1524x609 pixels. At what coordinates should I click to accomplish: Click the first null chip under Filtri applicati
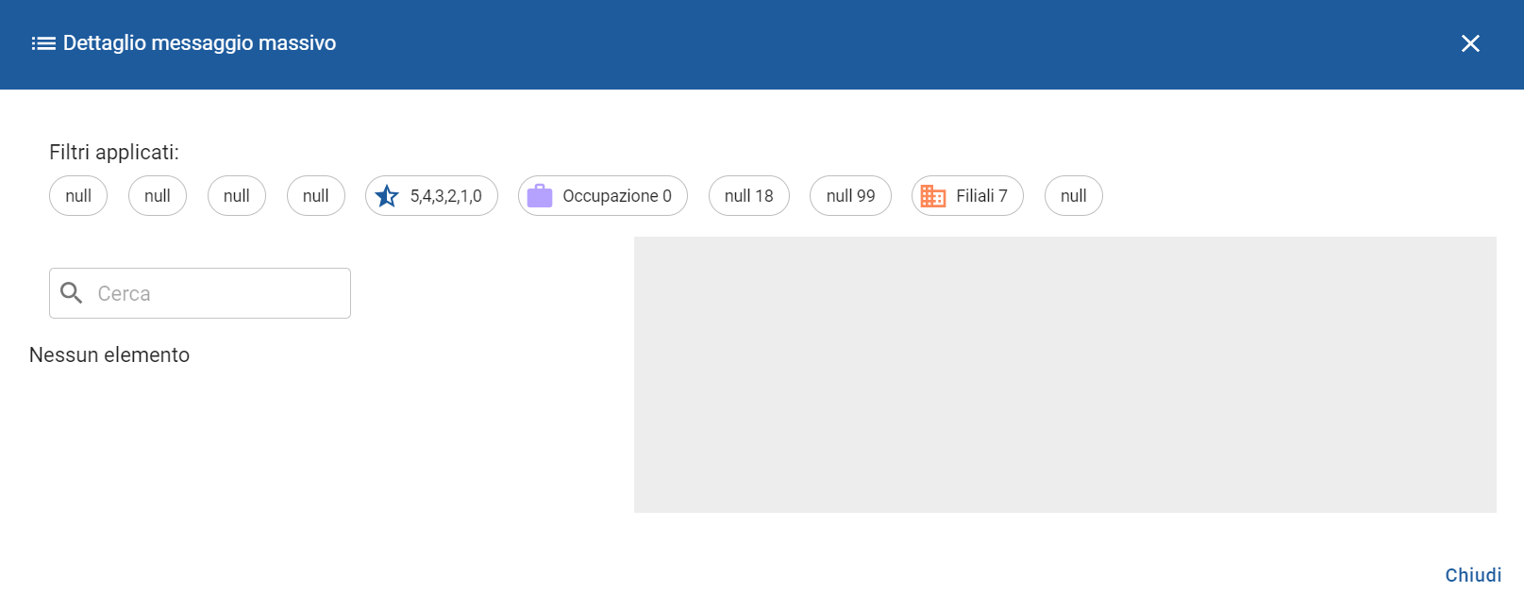[78, 196]
